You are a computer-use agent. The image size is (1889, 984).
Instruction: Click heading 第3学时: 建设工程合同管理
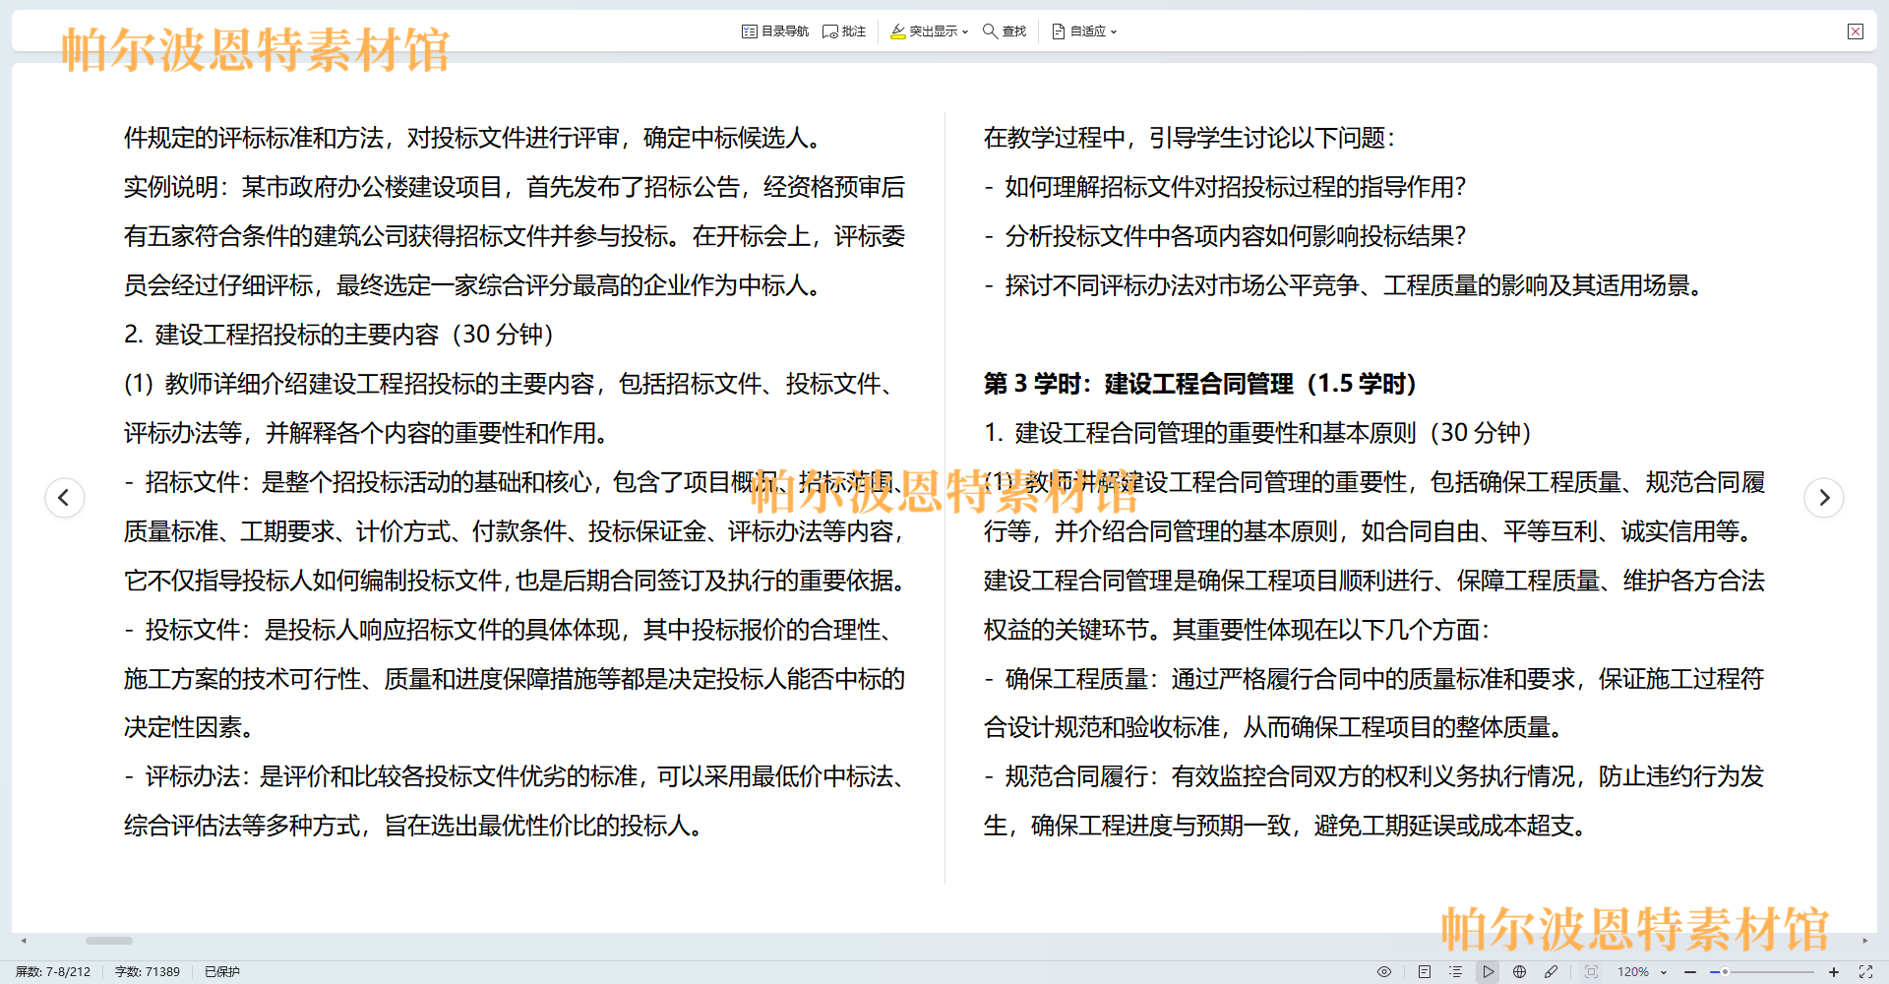point(1199,384)
